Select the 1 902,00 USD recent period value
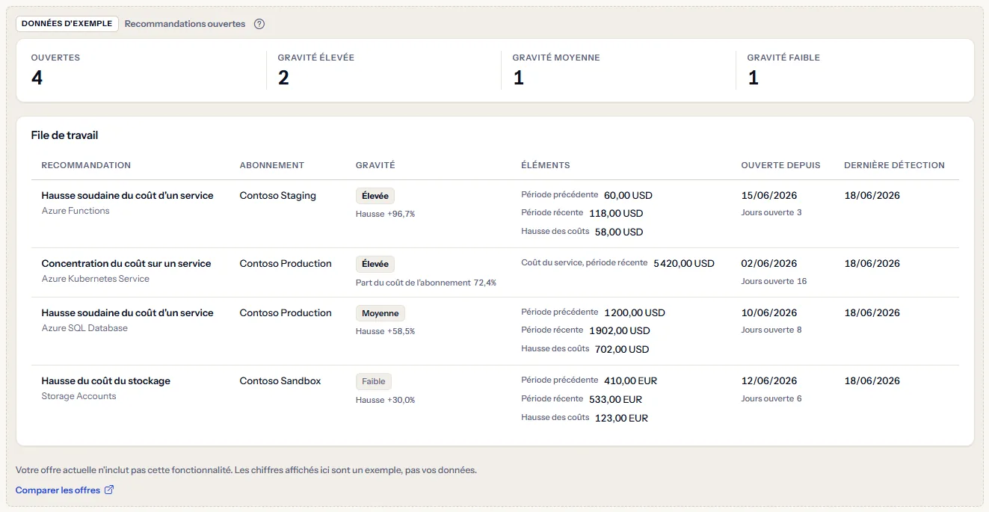Screen dimensions: 989x512 (x=620, y=330)
